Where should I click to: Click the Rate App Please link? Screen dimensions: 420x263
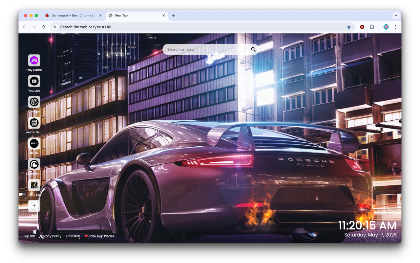pyautogui.click(x=99, y=236)
